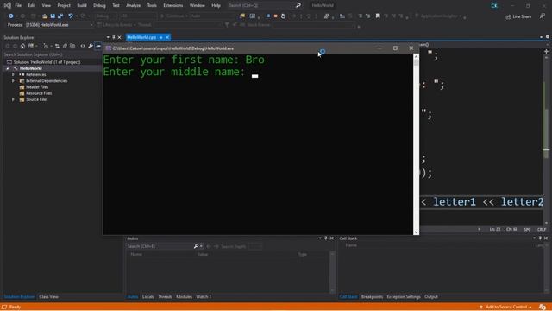The height and width of the screenshot is (311, 552).
Task: Switch to the Breakpoints tab
Action: pyautogui.click(x=372, y=297)
